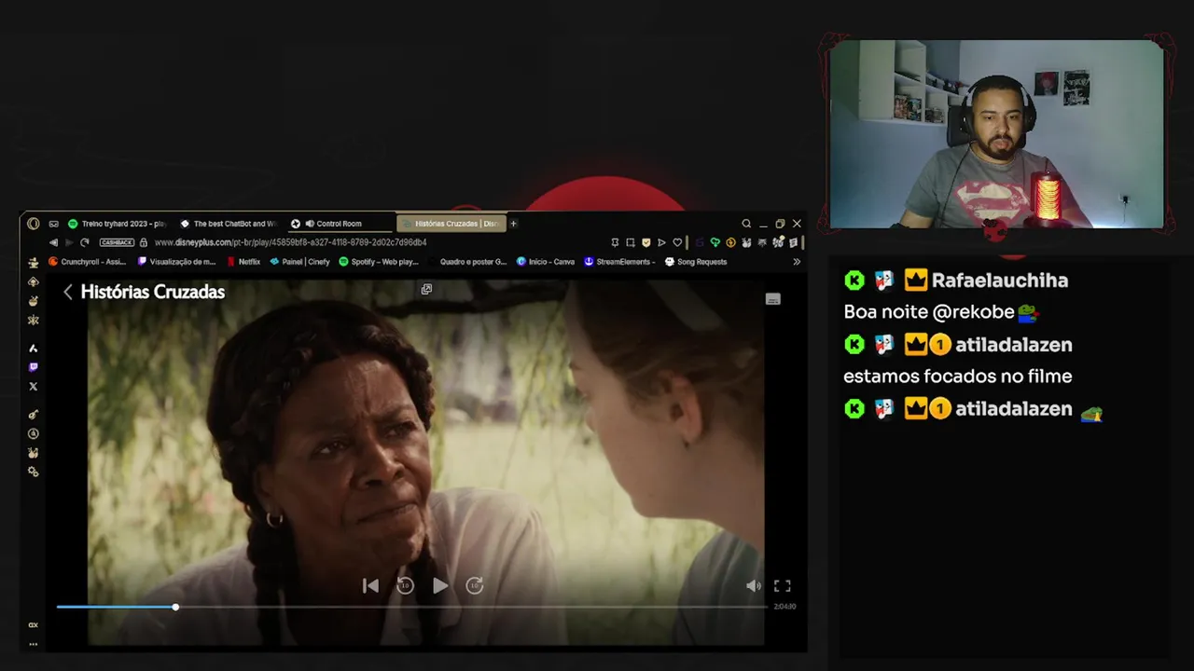Image resolution: width=1194 pixels, height=671 pixels.
Task: Open Visualização de m... Twitch bookmark
Action: point(176,262)
